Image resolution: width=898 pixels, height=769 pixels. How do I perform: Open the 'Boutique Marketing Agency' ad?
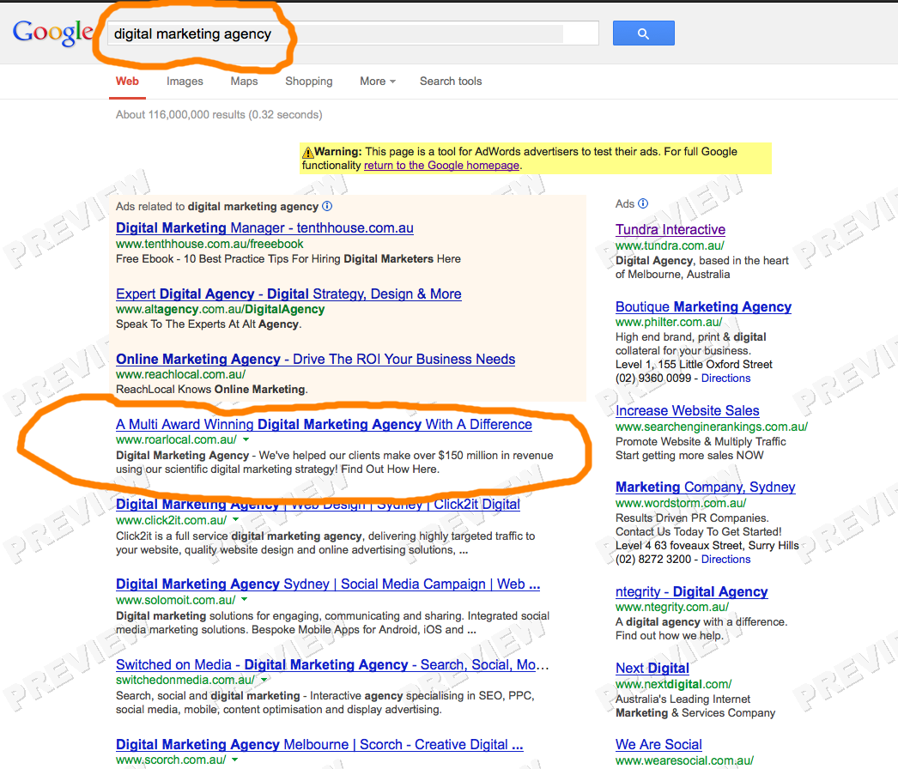tap(703, 307)
